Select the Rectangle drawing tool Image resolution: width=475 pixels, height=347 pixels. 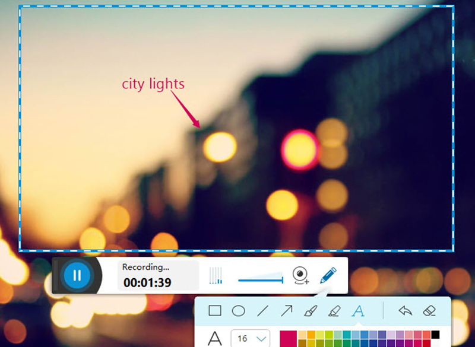tap(215, 311)
